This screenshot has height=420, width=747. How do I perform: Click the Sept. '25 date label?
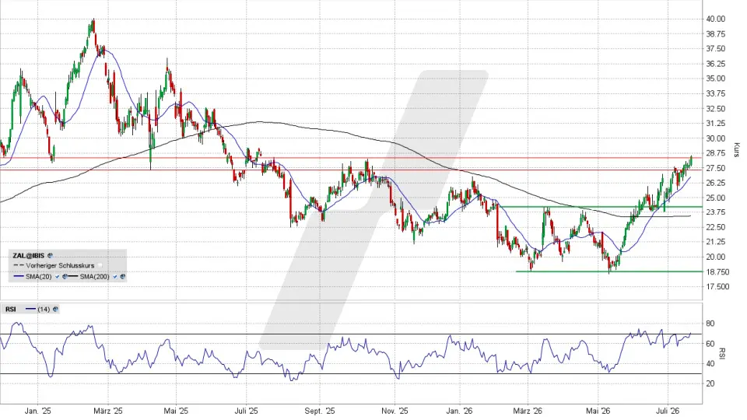(x=320, y=411)
